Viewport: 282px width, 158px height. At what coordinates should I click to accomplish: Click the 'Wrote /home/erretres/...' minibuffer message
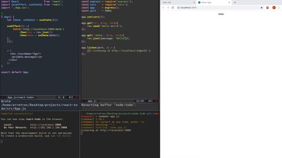point(39,105)
